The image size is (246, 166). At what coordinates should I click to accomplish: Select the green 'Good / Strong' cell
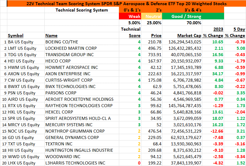point(193,16)
